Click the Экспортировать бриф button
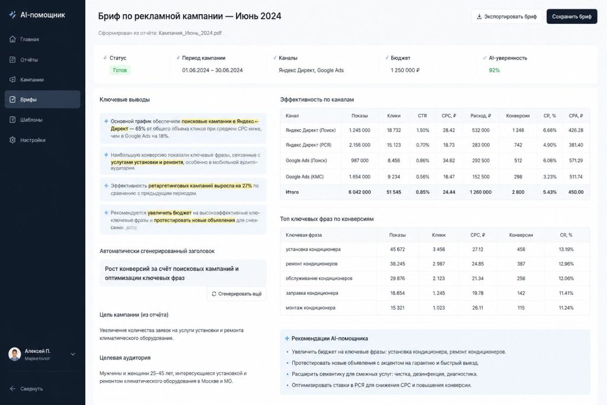 tap(506, 17)
